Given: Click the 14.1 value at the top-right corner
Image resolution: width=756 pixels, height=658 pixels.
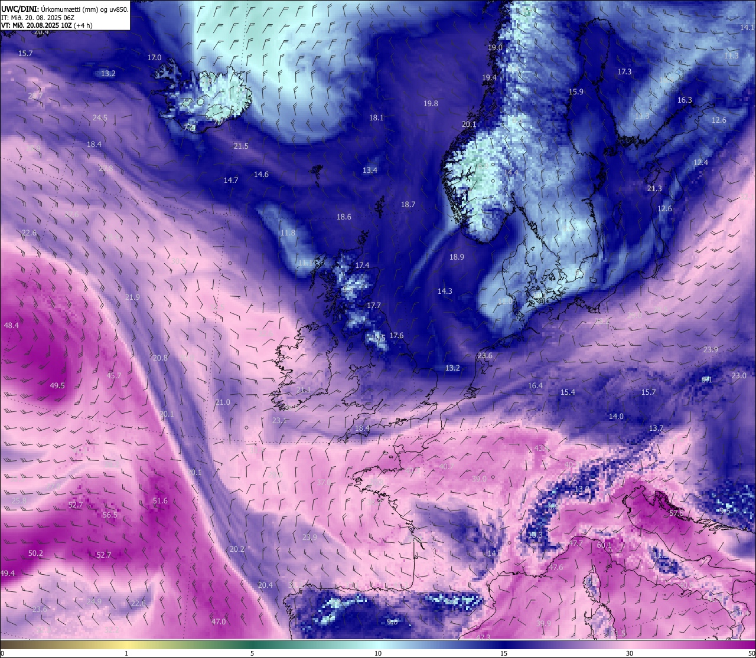Looking at the screenshot, I should coord(747,28).
